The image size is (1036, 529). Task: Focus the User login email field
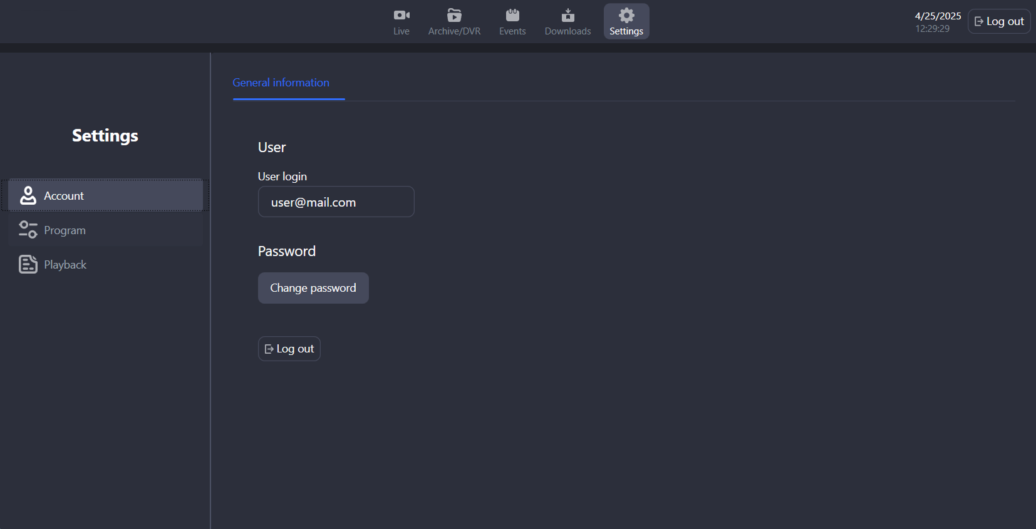click(336, 202)
